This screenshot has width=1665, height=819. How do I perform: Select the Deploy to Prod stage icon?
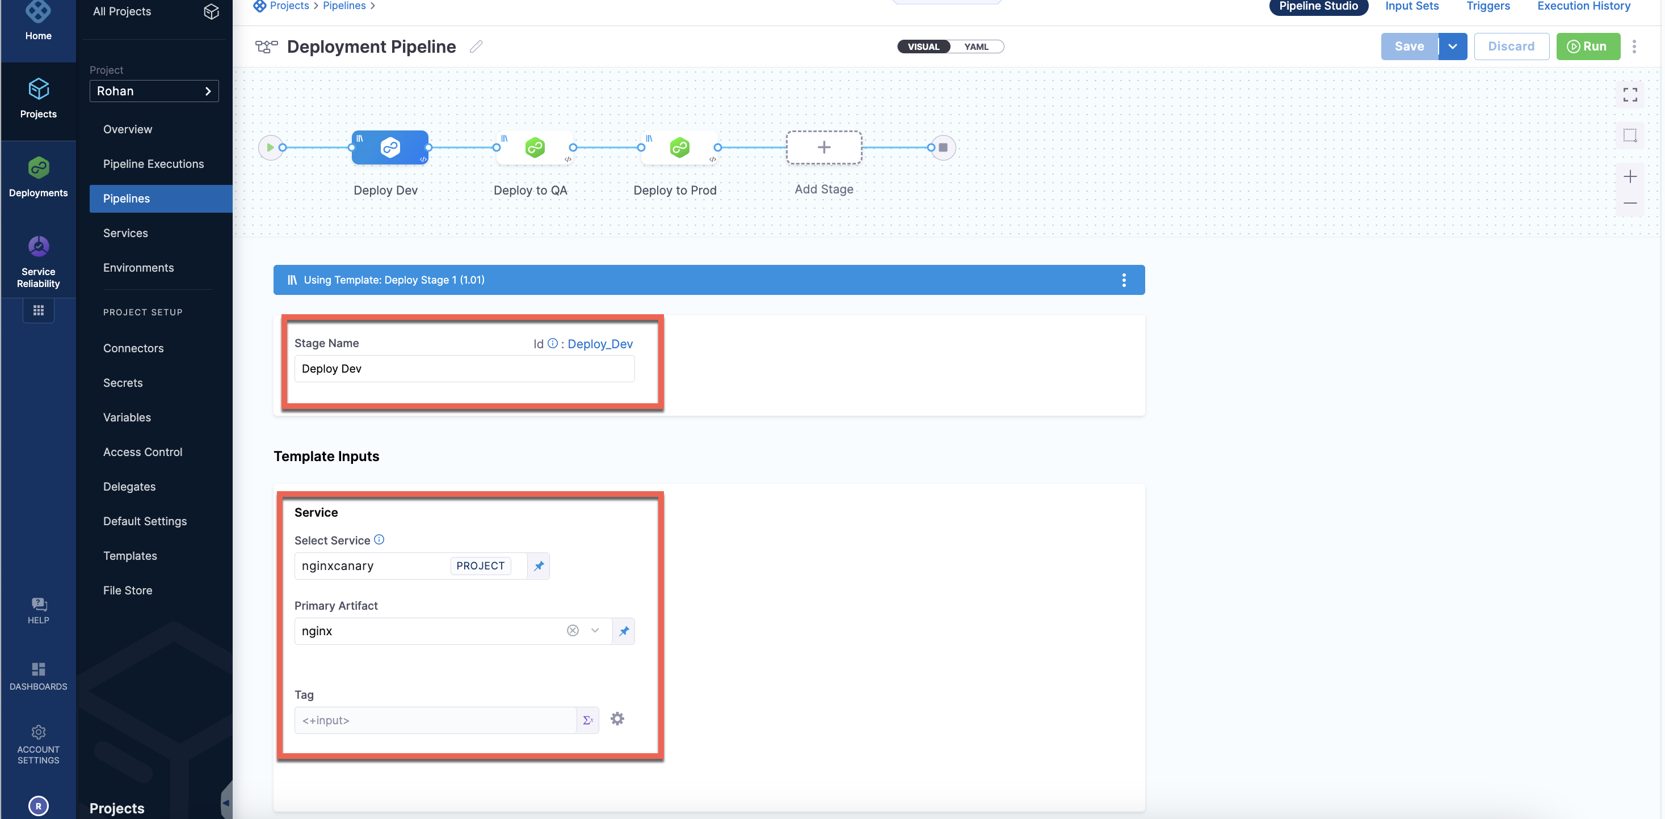(x=679, y=147)
